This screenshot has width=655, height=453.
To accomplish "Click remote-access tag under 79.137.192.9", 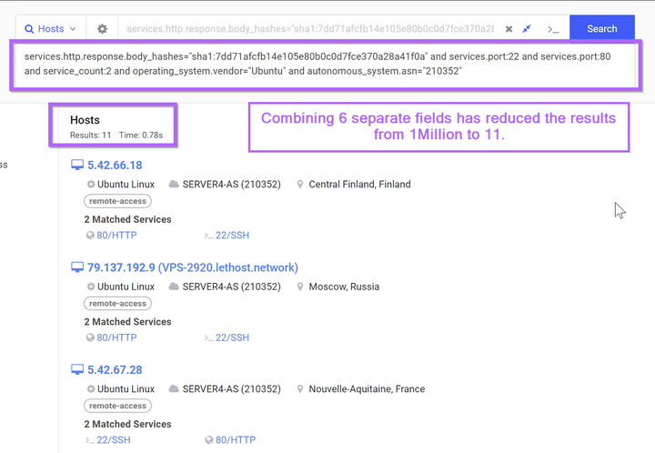I will tap(117, 304).
